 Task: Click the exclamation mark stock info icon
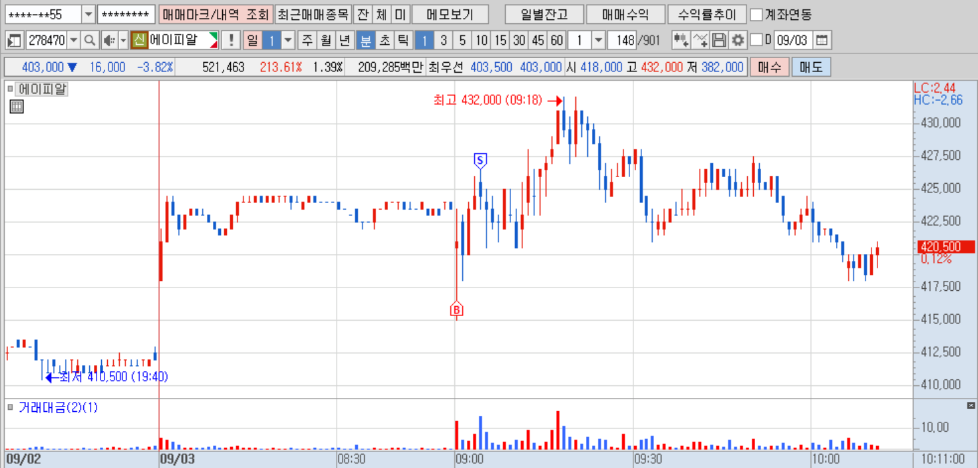231,40
